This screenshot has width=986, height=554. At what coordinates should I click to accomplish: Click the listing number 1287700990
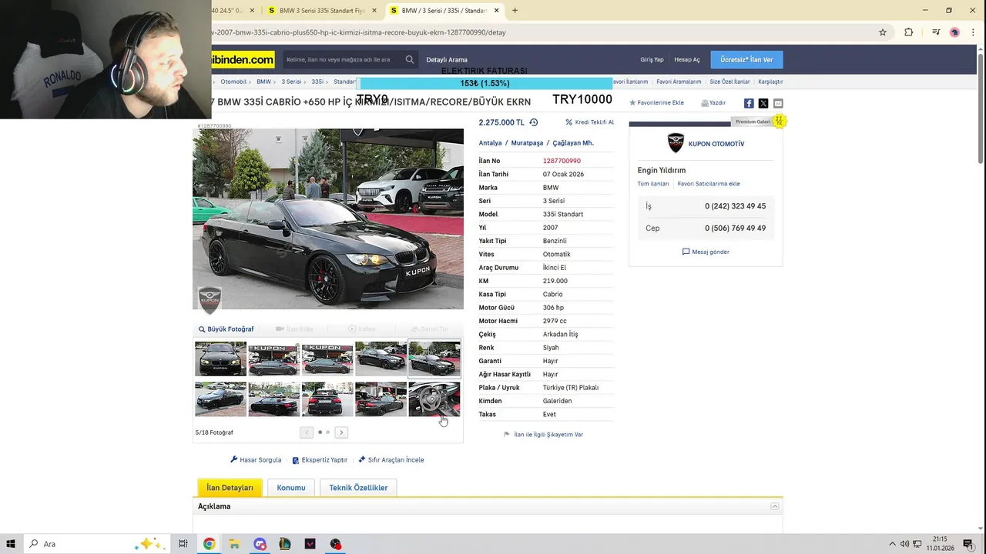tap(562, 161)
